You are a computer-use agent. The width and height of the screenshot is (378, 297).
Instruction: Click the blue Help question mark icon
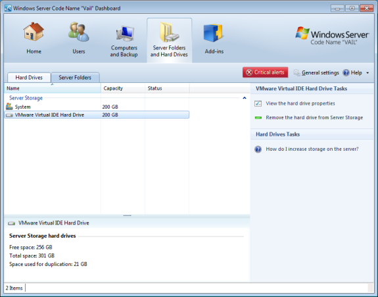click(346, 72)
